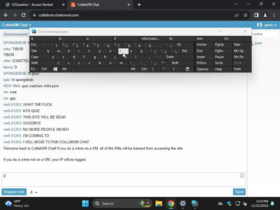Open a new browser tab
Screen dimensions: 280x210
(x=139, y=5)
